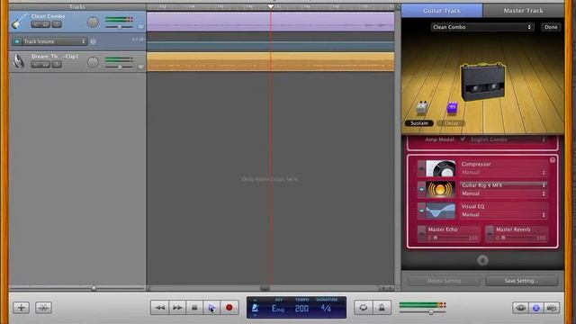Screen dimensions: 576x324
Task: Click the Delay label under the pedal
Action: [x=451, y=123]
